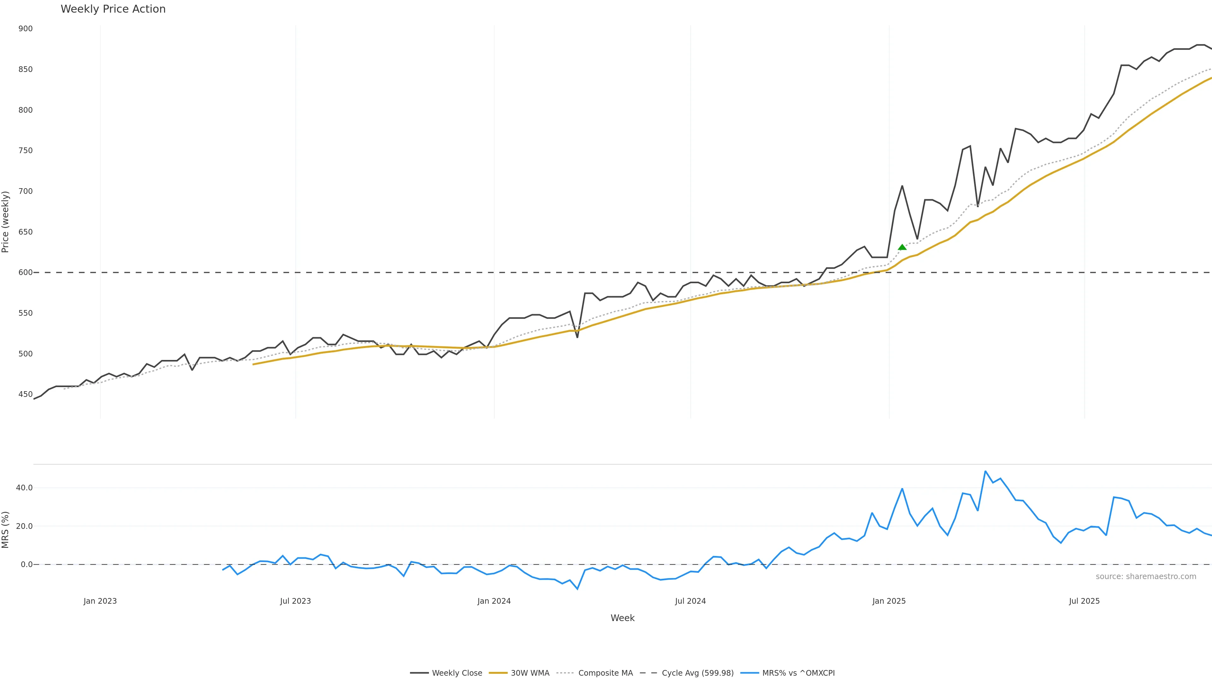Image resolution: width=1212 pixels, height=682 pixels.
Task: Click the Jul 2025 x-axis tick label
Action: pos(1084,601)
